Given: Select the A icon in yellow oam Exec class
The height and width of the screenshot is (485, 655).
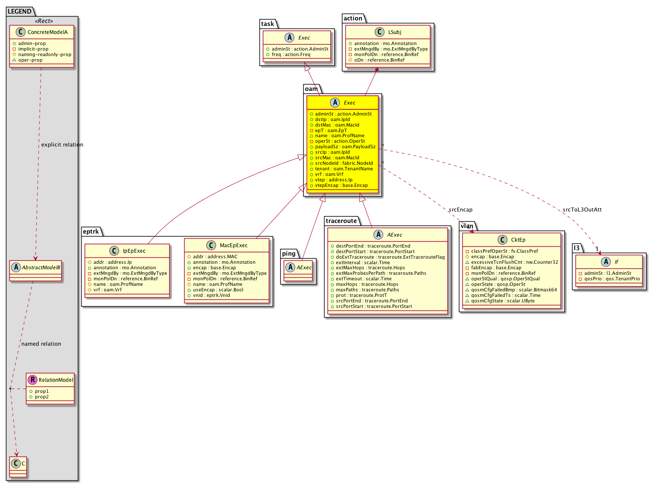Looking at the screenshot, I should point(335,103).
